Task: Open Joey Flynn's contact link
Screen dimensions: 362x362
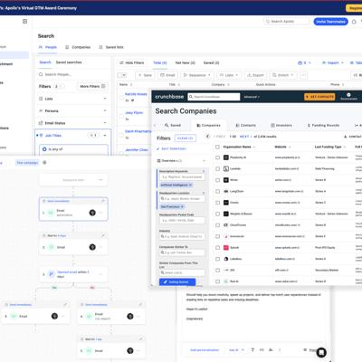Action: click(x=134, y=112)
